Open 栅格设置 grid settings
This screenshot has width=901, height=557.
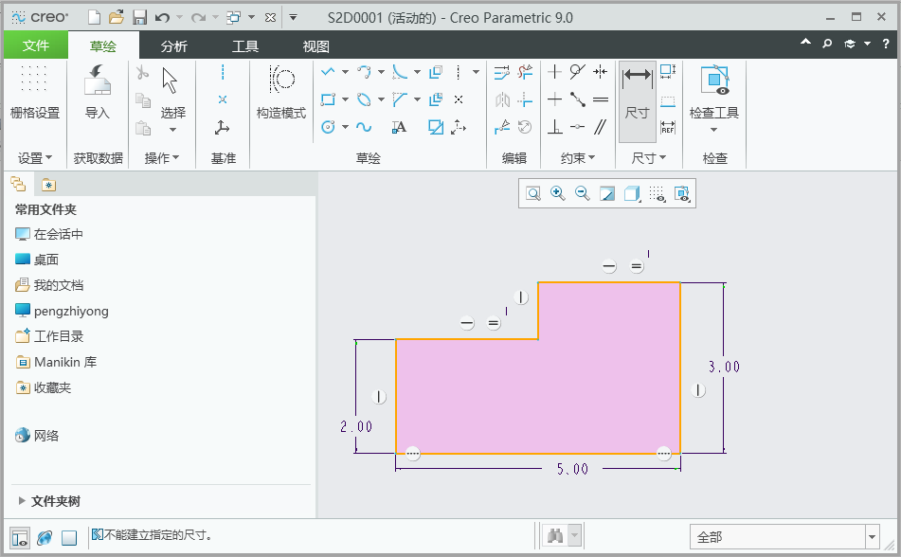[35, 92]
